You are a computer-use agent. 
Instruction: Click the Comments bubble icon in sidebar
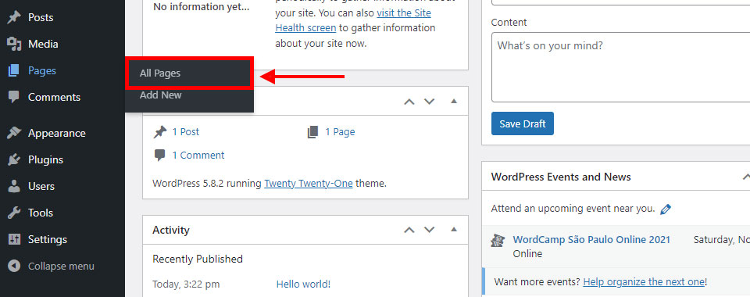[x=14, y=97]
